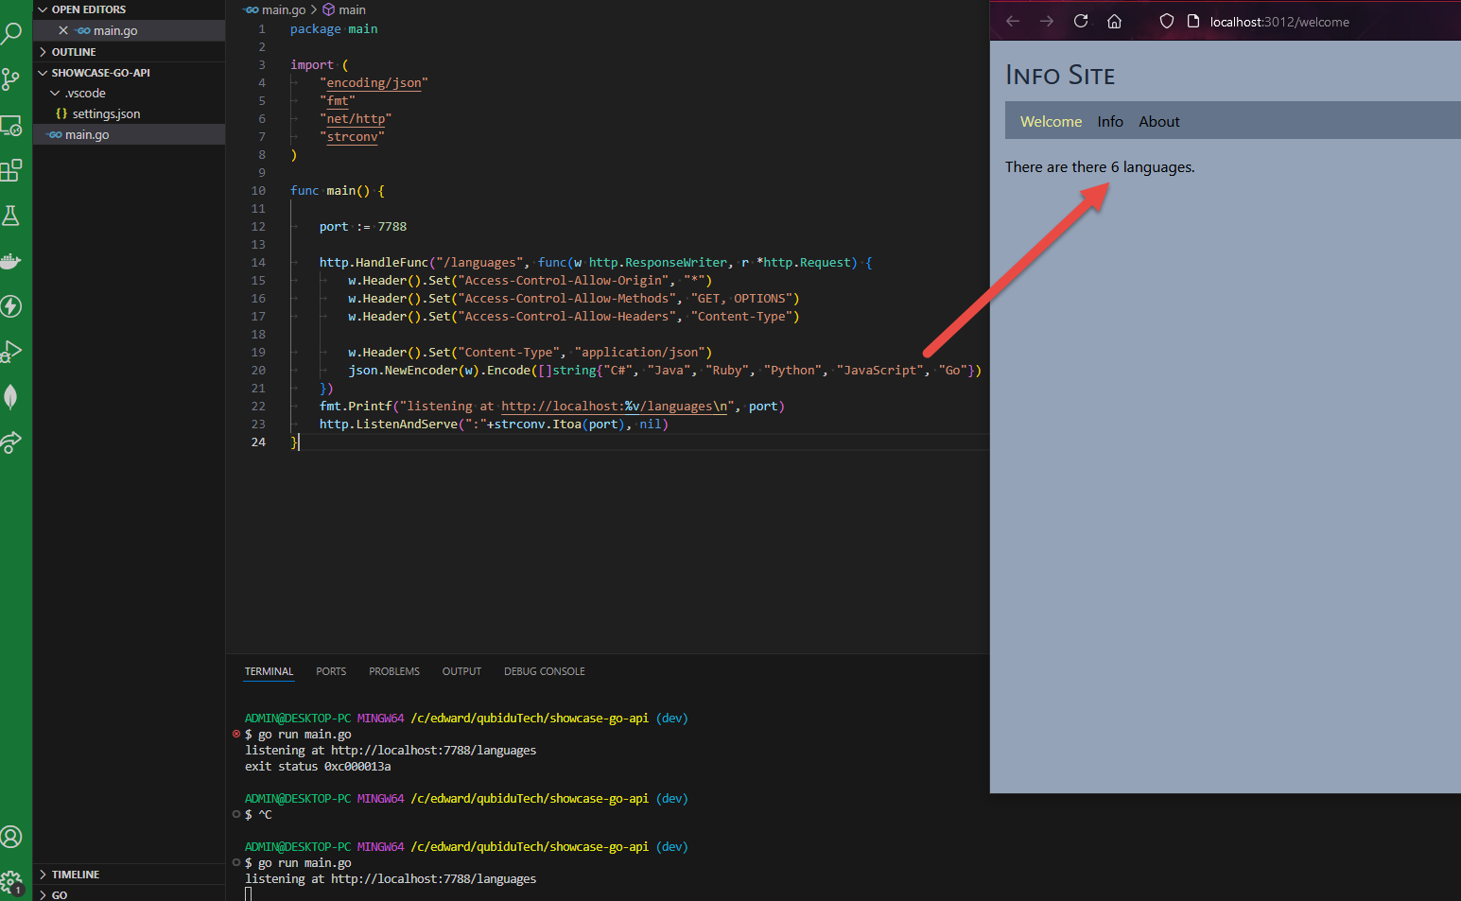Go forward in the browser
Screen dimensions: 1461x901
[x=1047, y=21]
